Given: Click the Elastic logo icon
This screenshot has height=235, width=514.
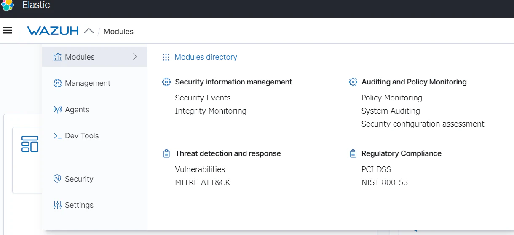Looking at the screenshot, I should coord(8,5).
